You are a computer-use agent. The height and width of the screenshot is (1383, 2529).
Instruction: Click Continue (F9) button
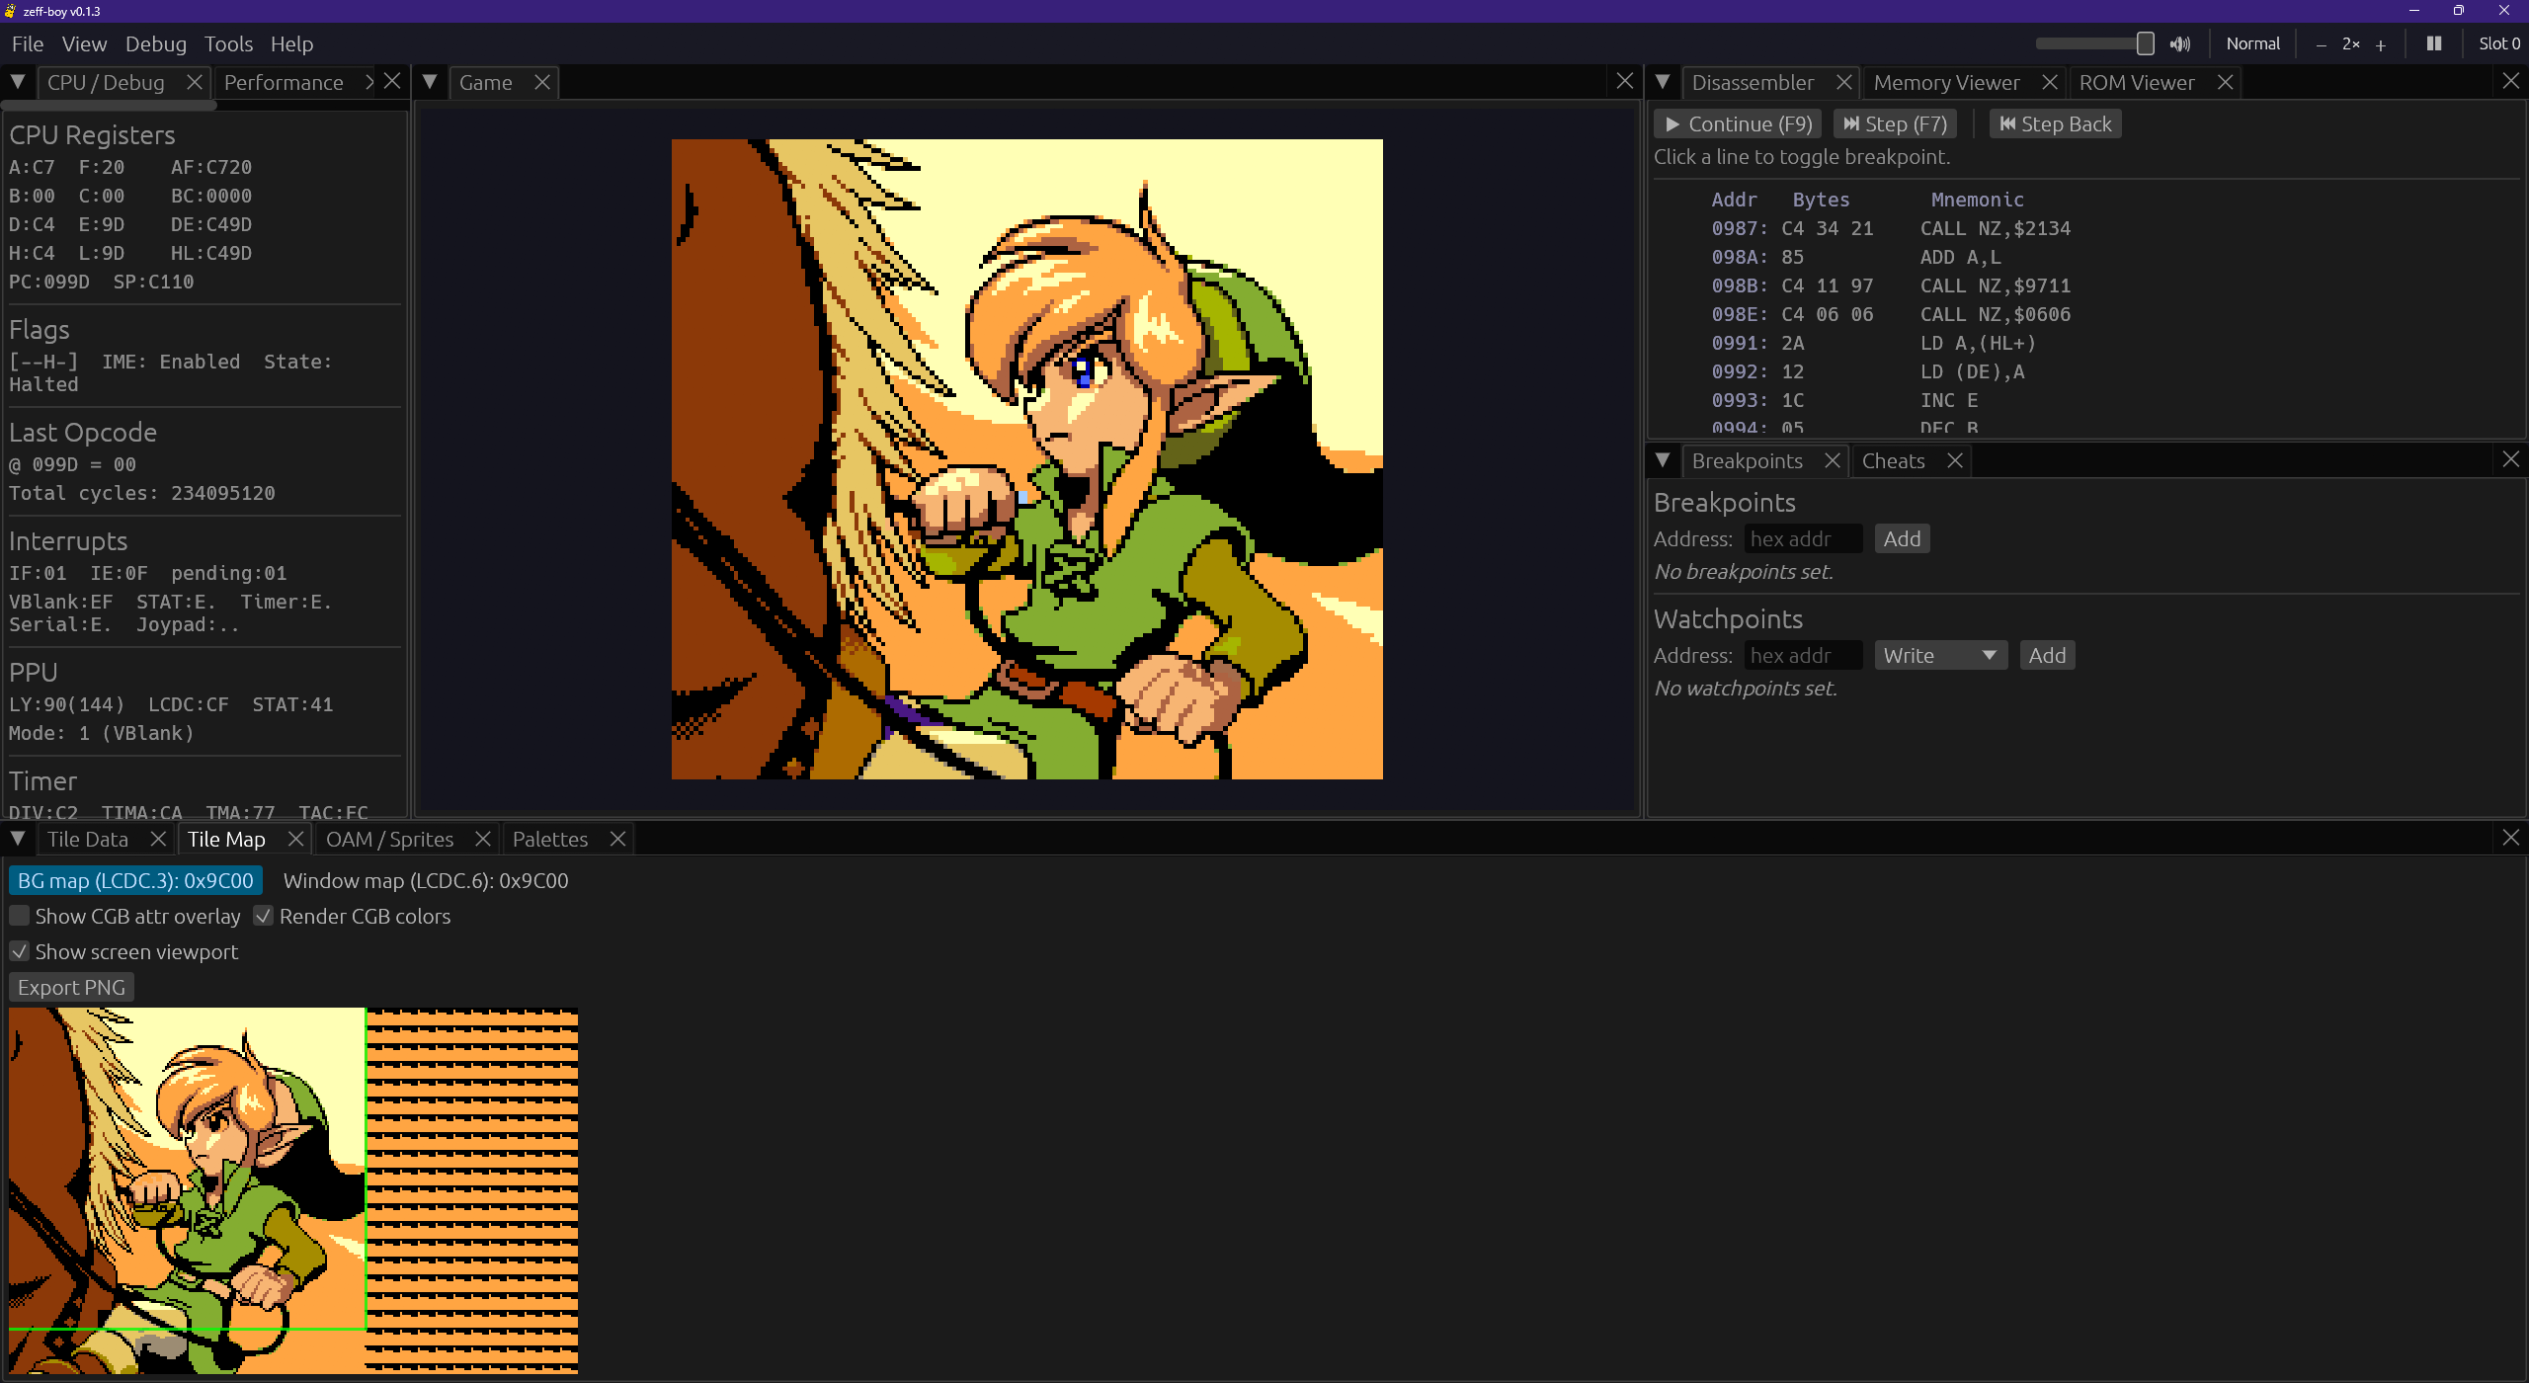tap(1738, 123)
